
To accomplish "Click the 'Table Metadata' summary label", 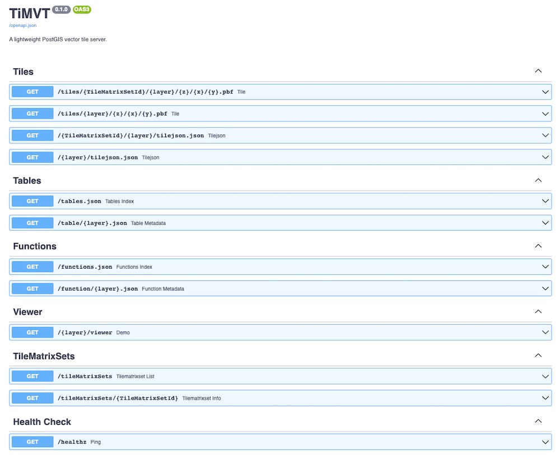I will 148,223.
